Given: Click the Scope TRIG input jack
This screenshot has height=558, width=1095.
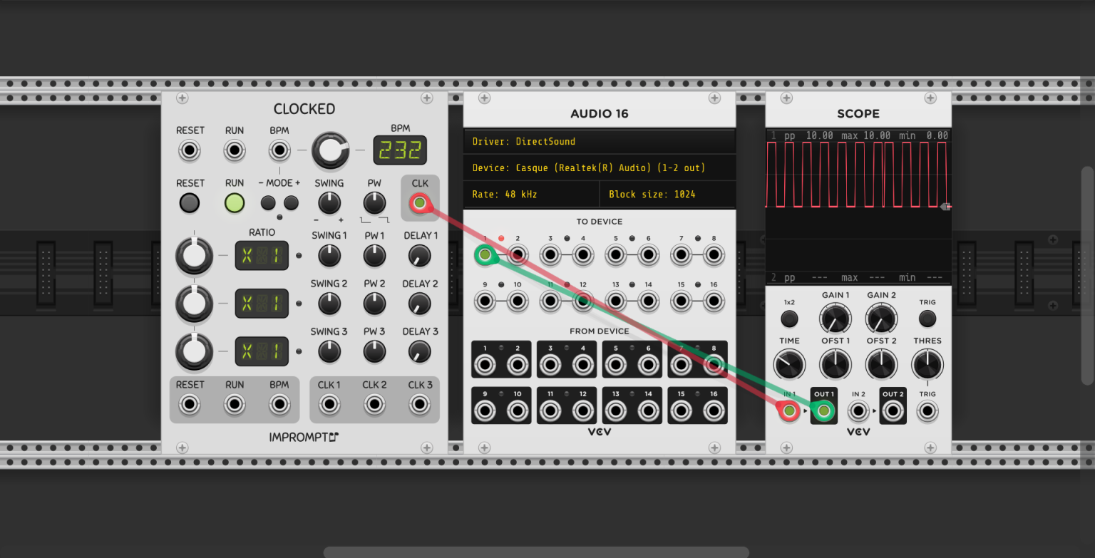Looking at the screenshot, I should click(x=927, y=411).
